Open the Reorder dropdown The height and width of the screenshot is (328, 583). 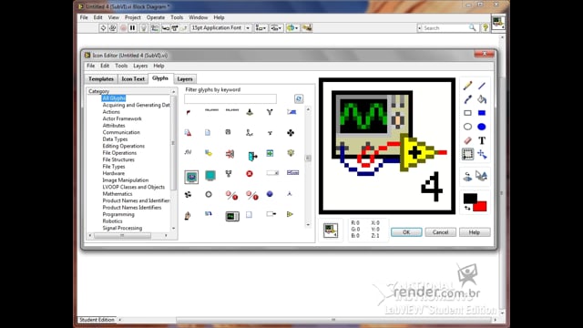[x=292, y=28]
